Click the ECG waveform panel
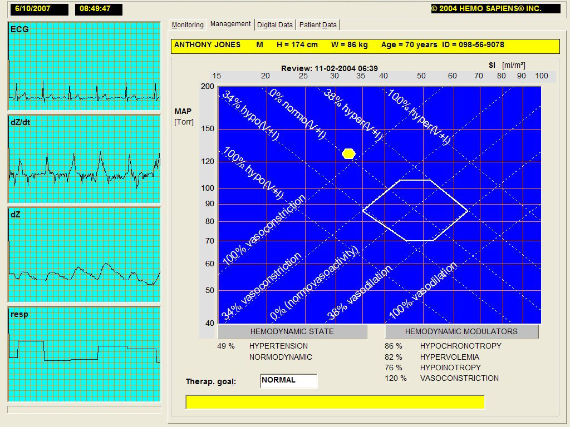 (x=84, y=66)
